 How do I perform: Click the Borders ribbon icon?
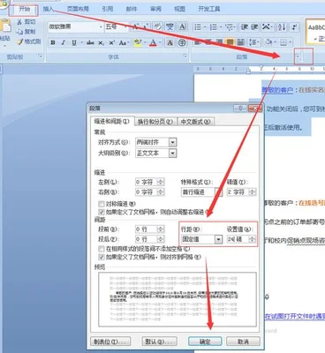pyautogui.click(x=283, y=43)
